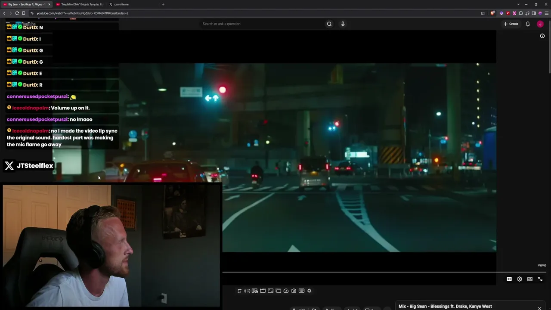Click the screenshot camera icon below the player

point(294,291)
